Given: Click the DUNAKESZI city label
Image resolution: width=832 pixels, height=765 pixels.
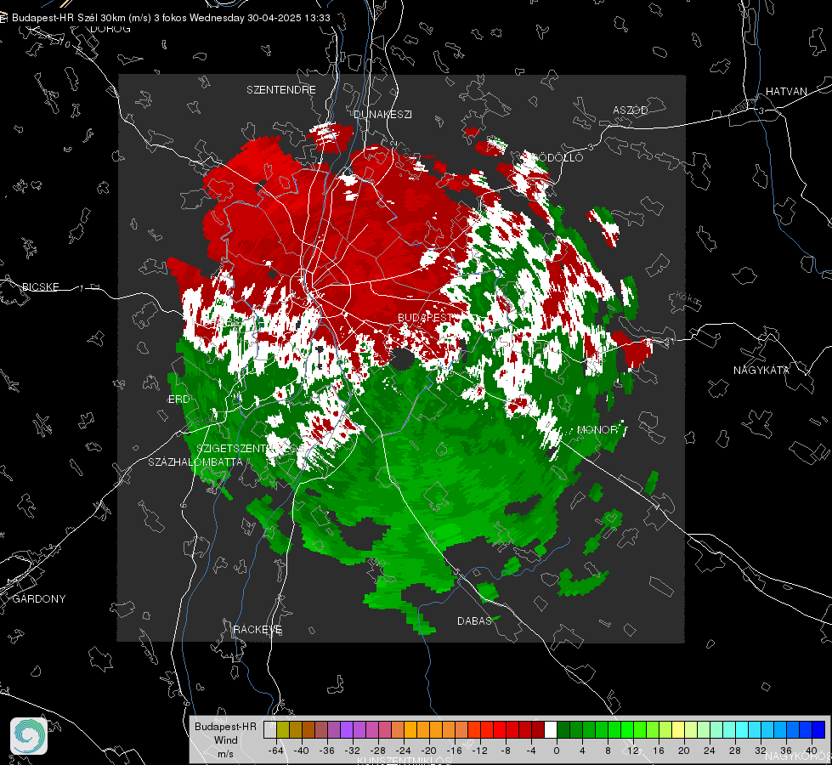Looking at the screenshot, I should pos(382,114).
